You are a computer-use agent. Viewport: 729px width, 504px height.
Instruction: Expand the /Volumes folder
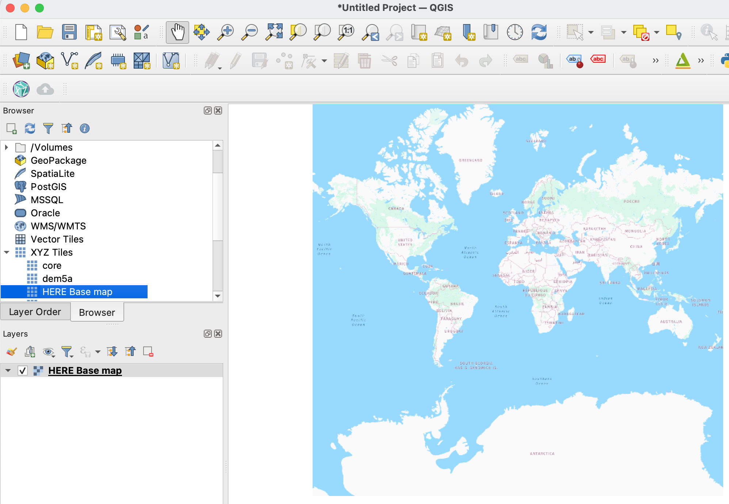pyautogui.click(x=6, y=147)
